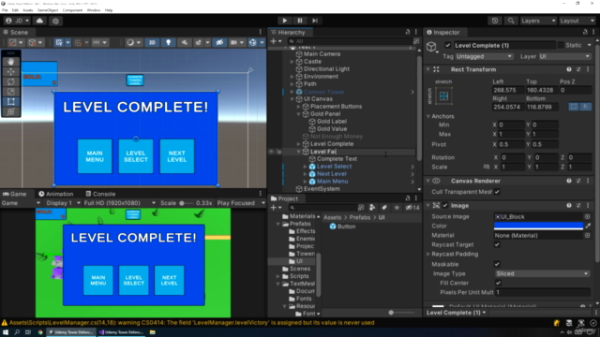Viewport: 600px width, 337px height.
Task: Open Image component help icon
Action: (x=569, y=206)
